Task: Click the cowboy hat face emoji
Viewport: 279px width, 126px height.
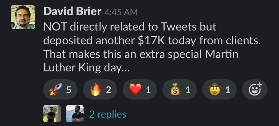Action: click(x=215, y=89)
